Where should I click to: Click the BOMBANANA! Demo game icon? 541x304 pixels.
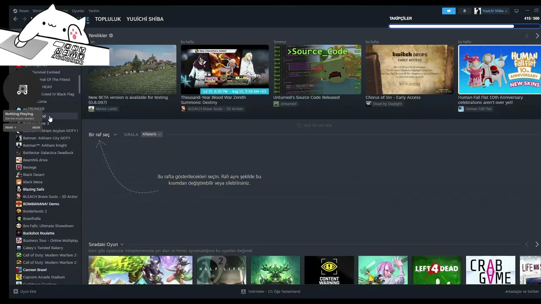point(19,204)
